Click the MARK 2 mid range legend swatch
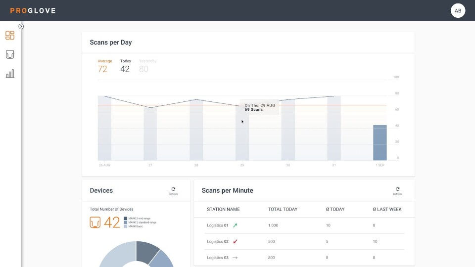 (126, 218)
